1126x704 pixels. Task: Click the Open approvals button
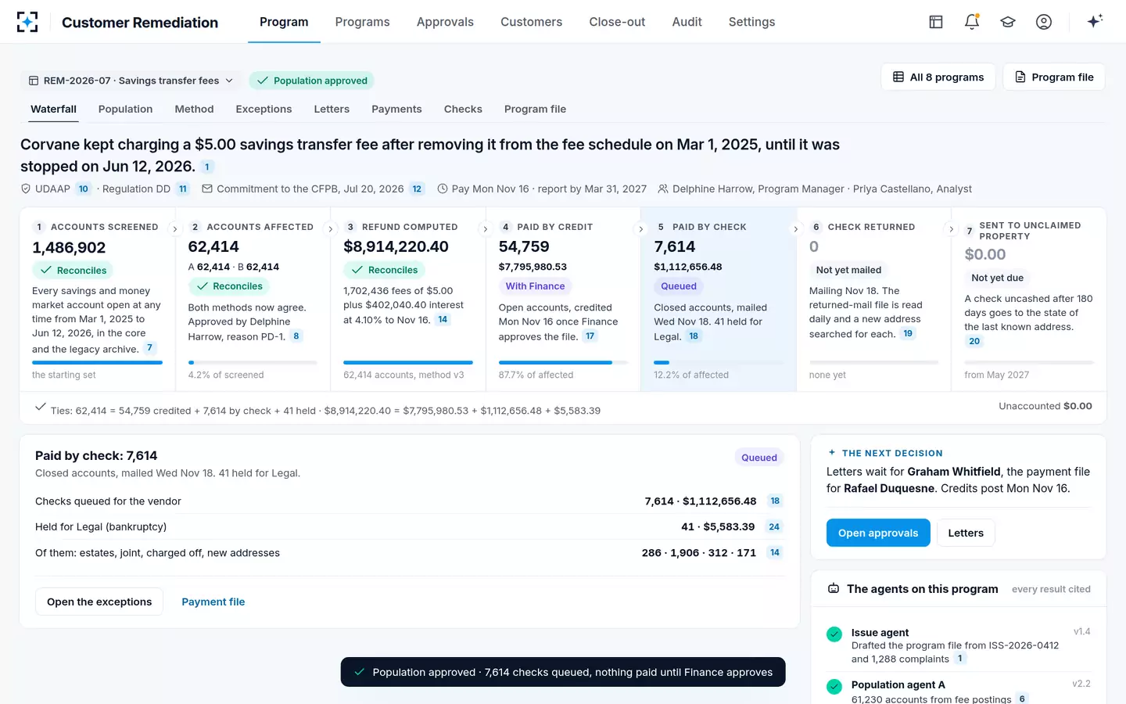(x=878, y=533)
